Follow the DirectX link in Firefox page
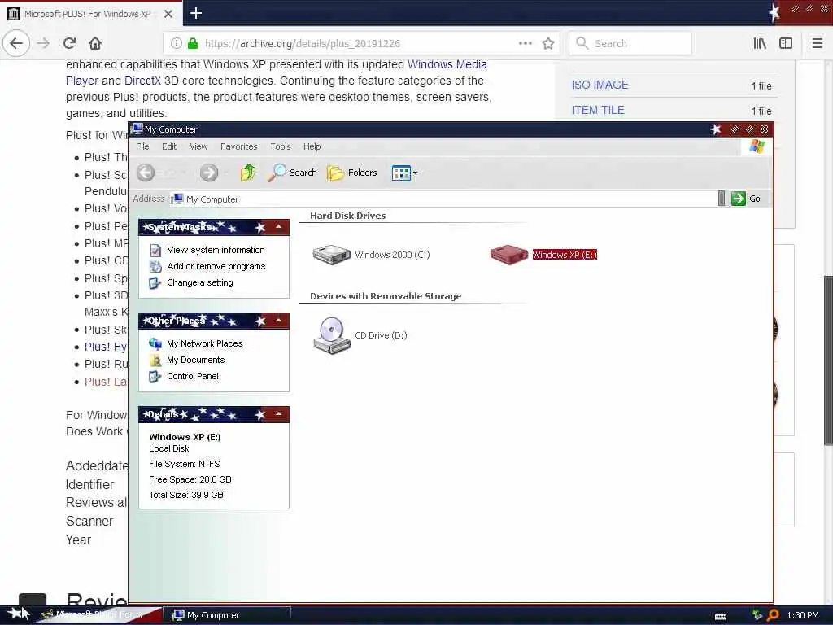The height and width of the screenshot is (625, 833). point(142,81)
